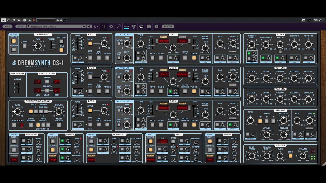Turn the master VOLUME knob
Screen dimensions: 326x183
coord(303,156)
